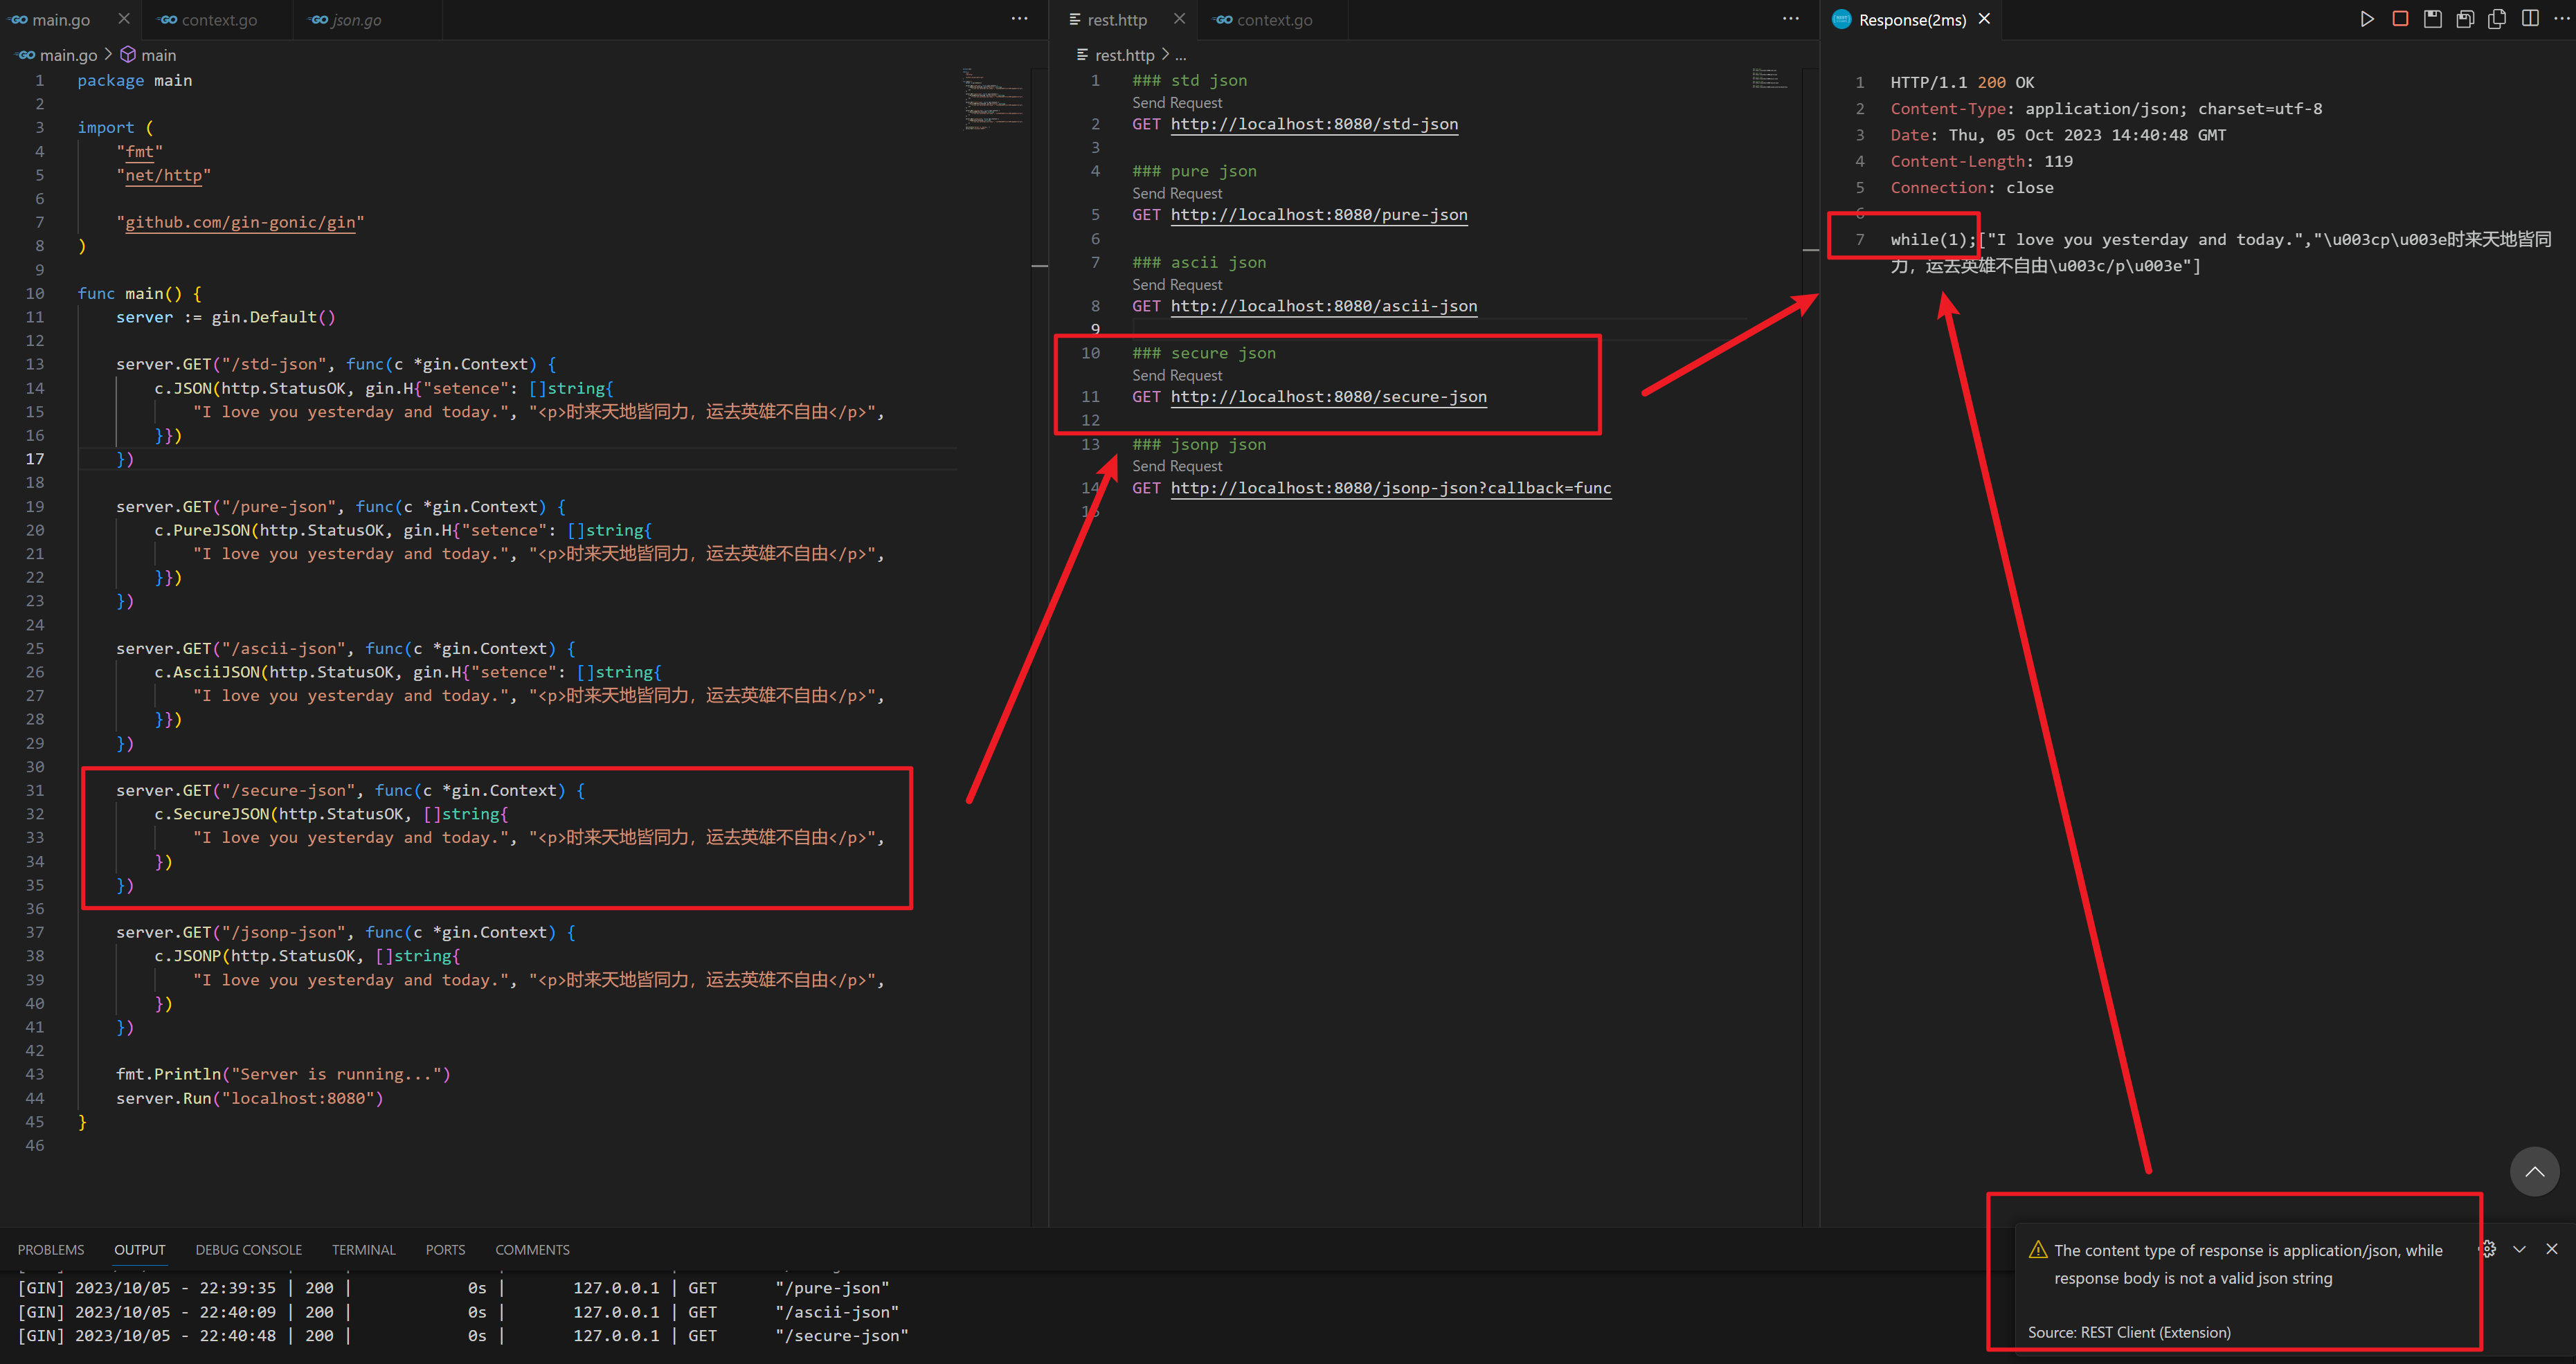Close the Response(2ms) tab
This screenshot has width=2576, height=1364.
coord(1984,19)
